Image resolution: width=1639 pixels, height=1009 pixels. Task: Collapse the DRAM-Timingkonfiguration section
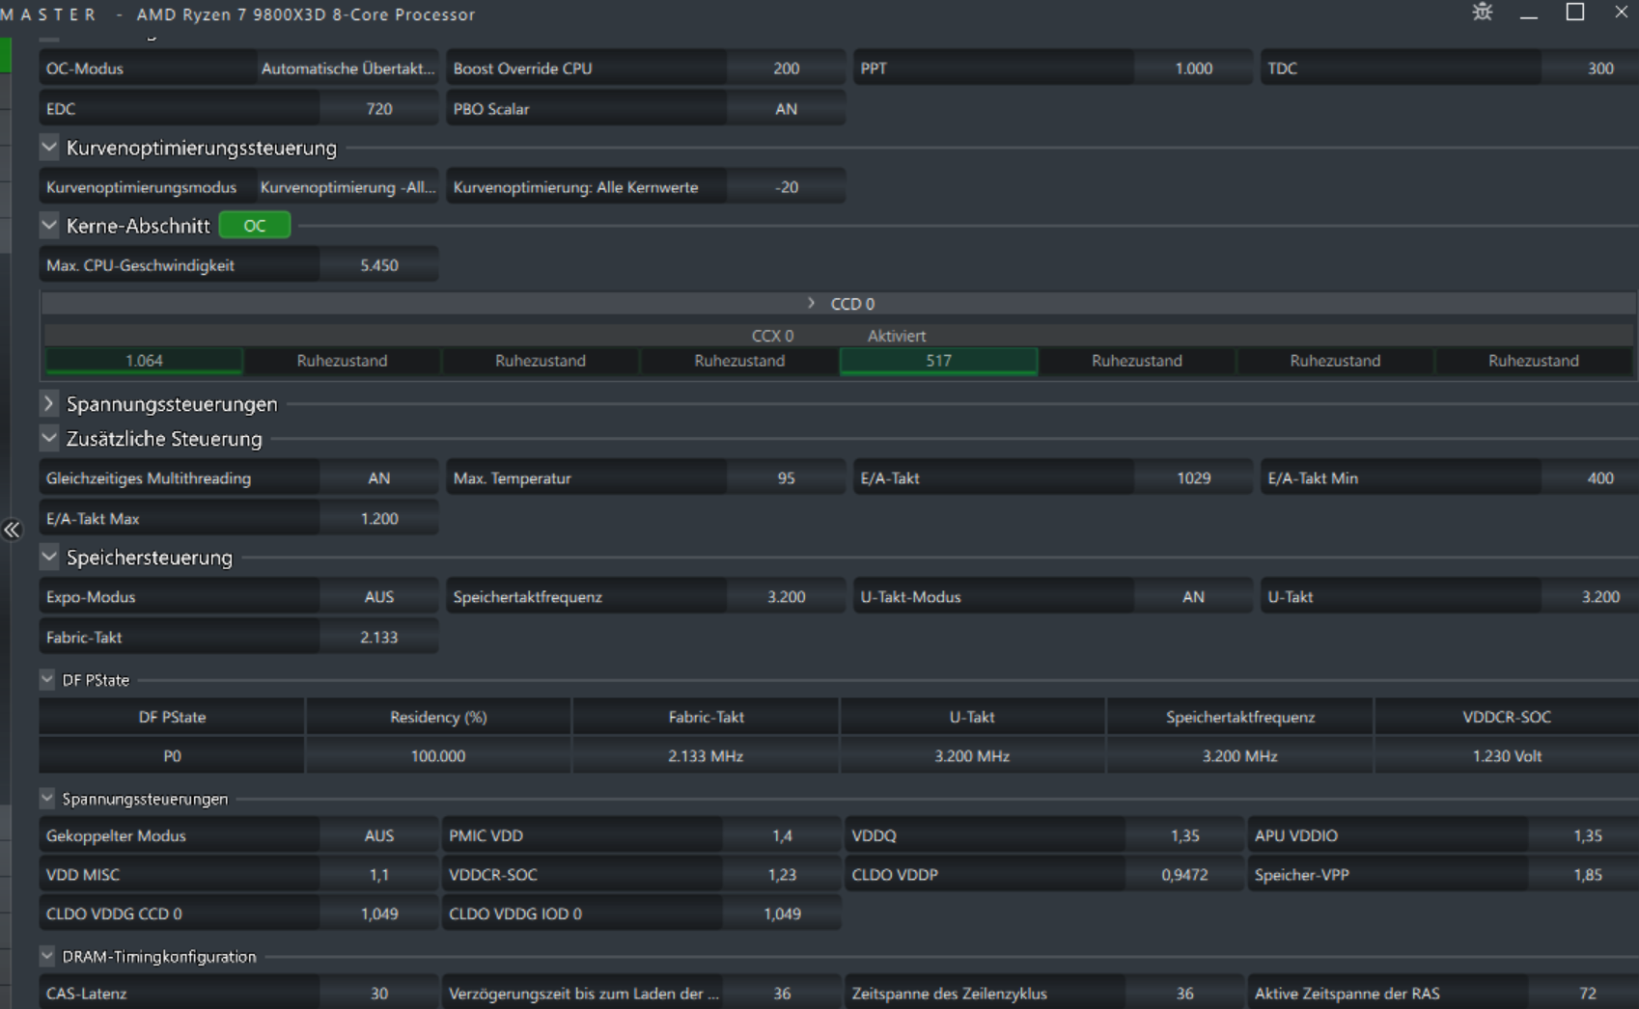pos(47,957)
